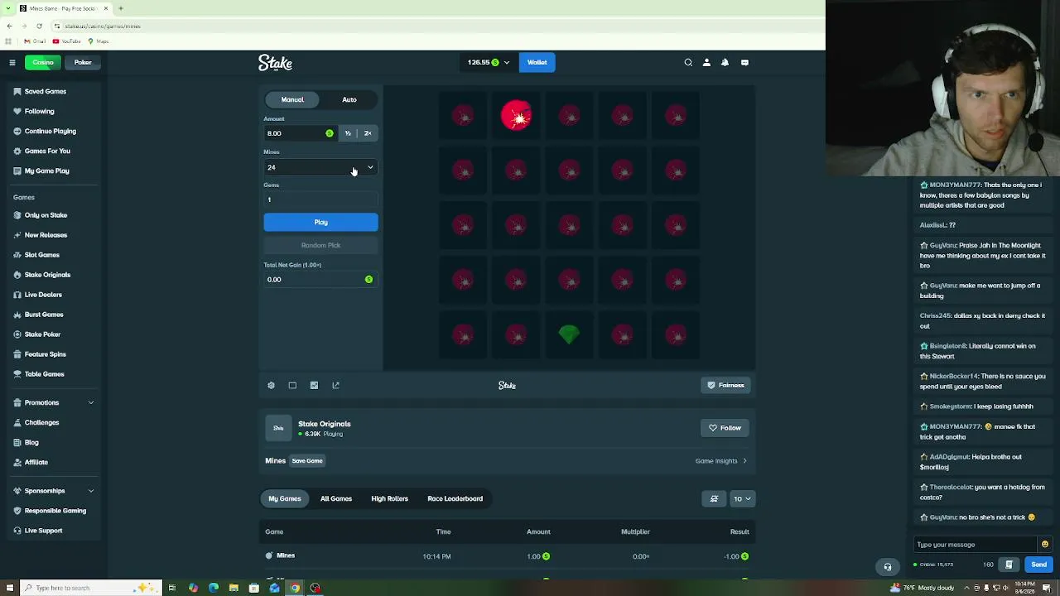This screenshot has height=596, width=1060.
Task: Open the live support headset icon
Action: (887, 567)
